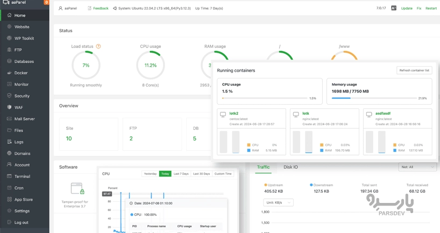This screenshot has width=440, height=233.
Task: Click the Account user icon
Action: (x=9, y=165)
